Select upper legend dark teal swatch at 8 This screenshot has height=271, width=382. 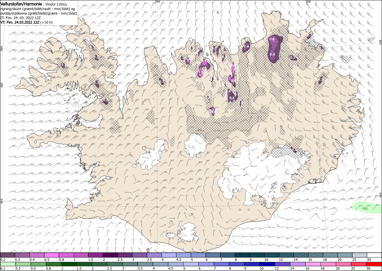pos(242,255)
